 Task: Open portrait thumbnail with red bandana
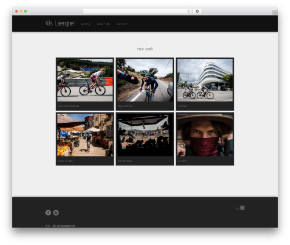(x=205, y=135)
